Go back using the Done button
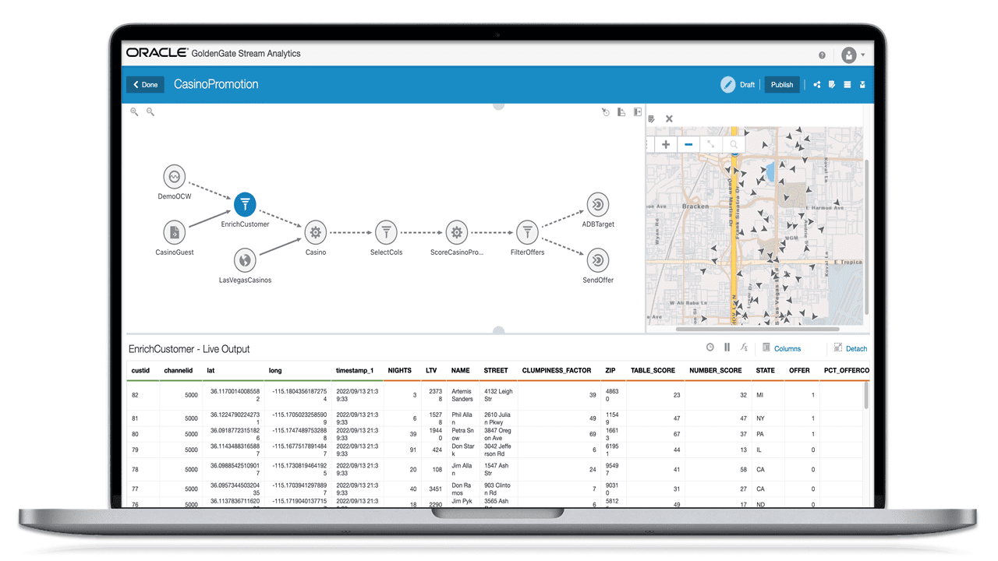This screenshot has height=561, width=998. [144, 84]
